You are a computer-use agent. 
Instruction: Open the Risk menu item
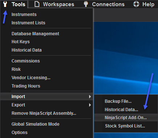click(x=16, y=69)
